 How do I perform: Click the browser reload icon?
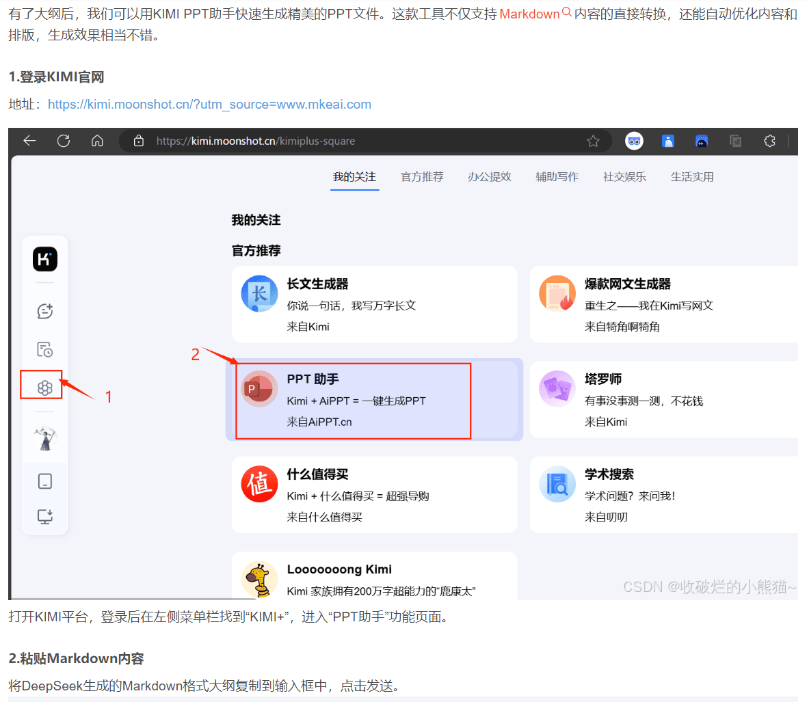point(64,141)
